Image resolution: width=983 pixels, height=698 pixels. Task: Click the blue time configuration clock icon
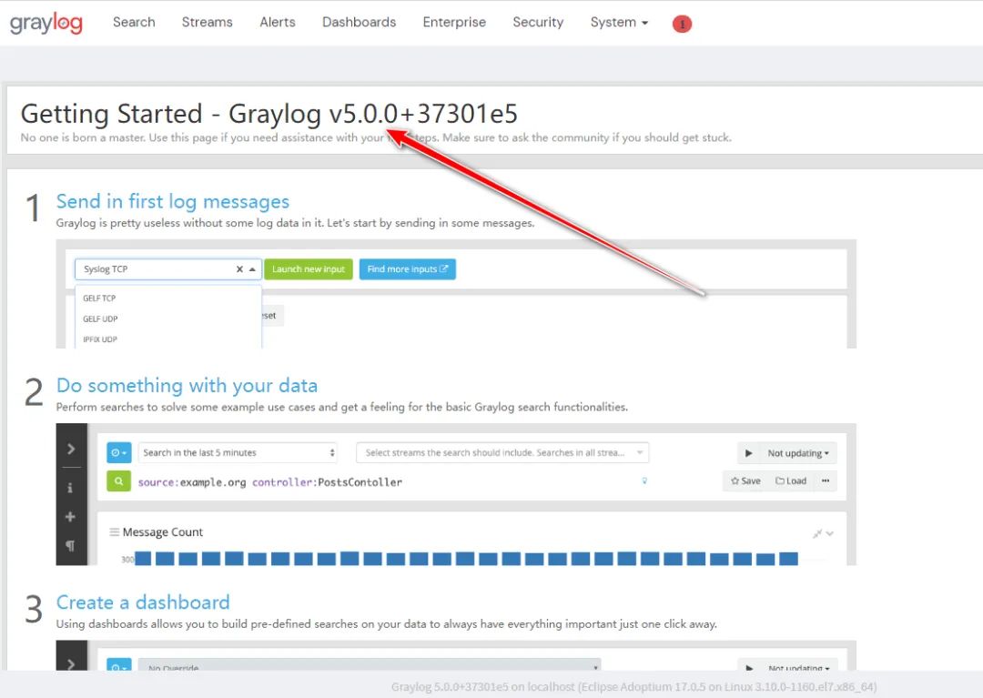[118, 452]
